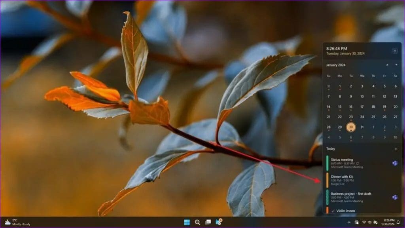Click the Search icon on the taskbar
The height and width of the screenshot is (228, 405).
click(x=197, y=222)
